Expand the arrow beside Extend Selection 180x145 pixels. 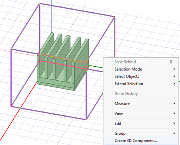pyautogui.click(x=174, y=84)
